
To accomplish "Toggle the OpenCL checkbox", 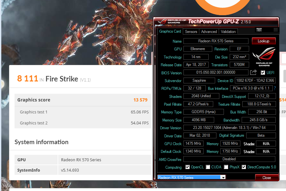I will (x=187, y=167).
